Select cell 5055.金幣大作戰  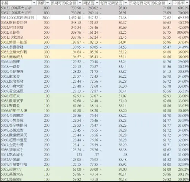(x=19, y=52)
